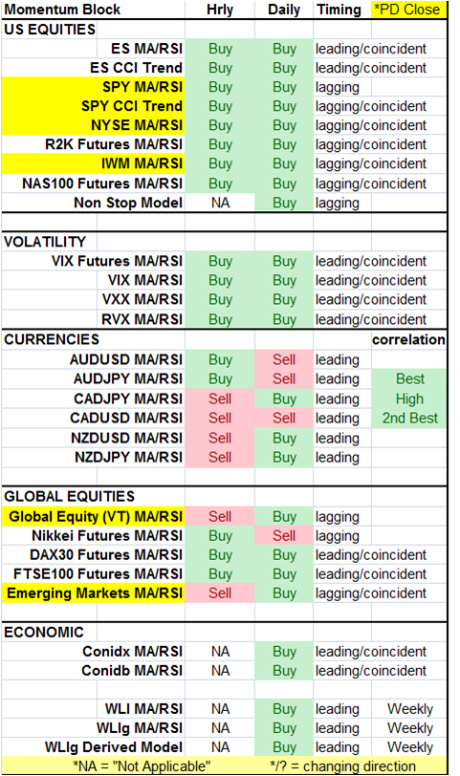The width and height of the screenshot is (460, 776).
Task: Select the CADJPY MA/RSI hourly Sell cell
Action: tap(220, 399)
